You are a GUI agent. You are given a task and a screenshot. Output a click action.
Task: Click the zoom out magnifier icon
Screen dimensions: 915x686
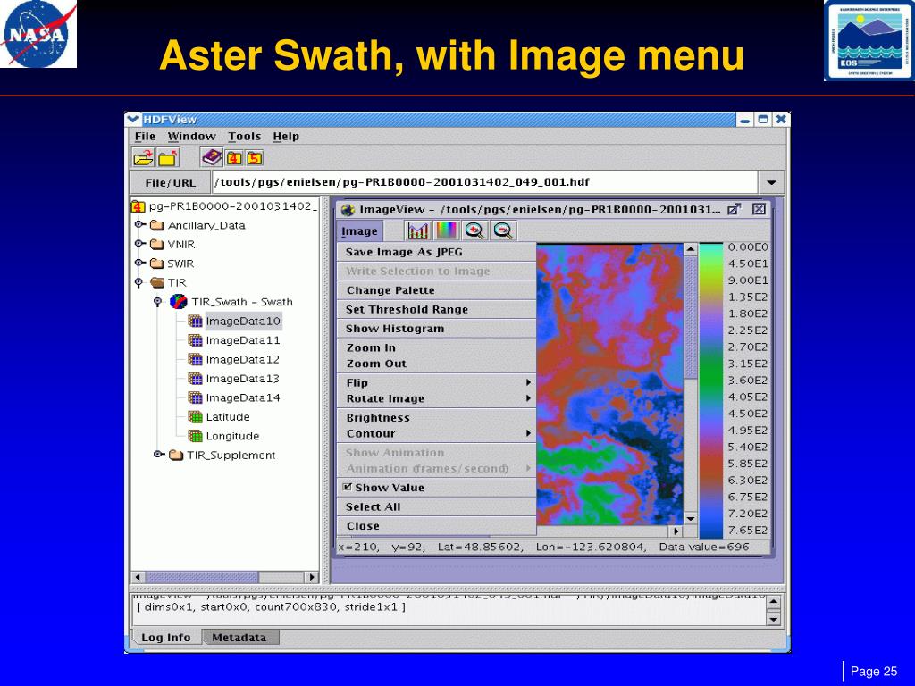click(503, 231)
